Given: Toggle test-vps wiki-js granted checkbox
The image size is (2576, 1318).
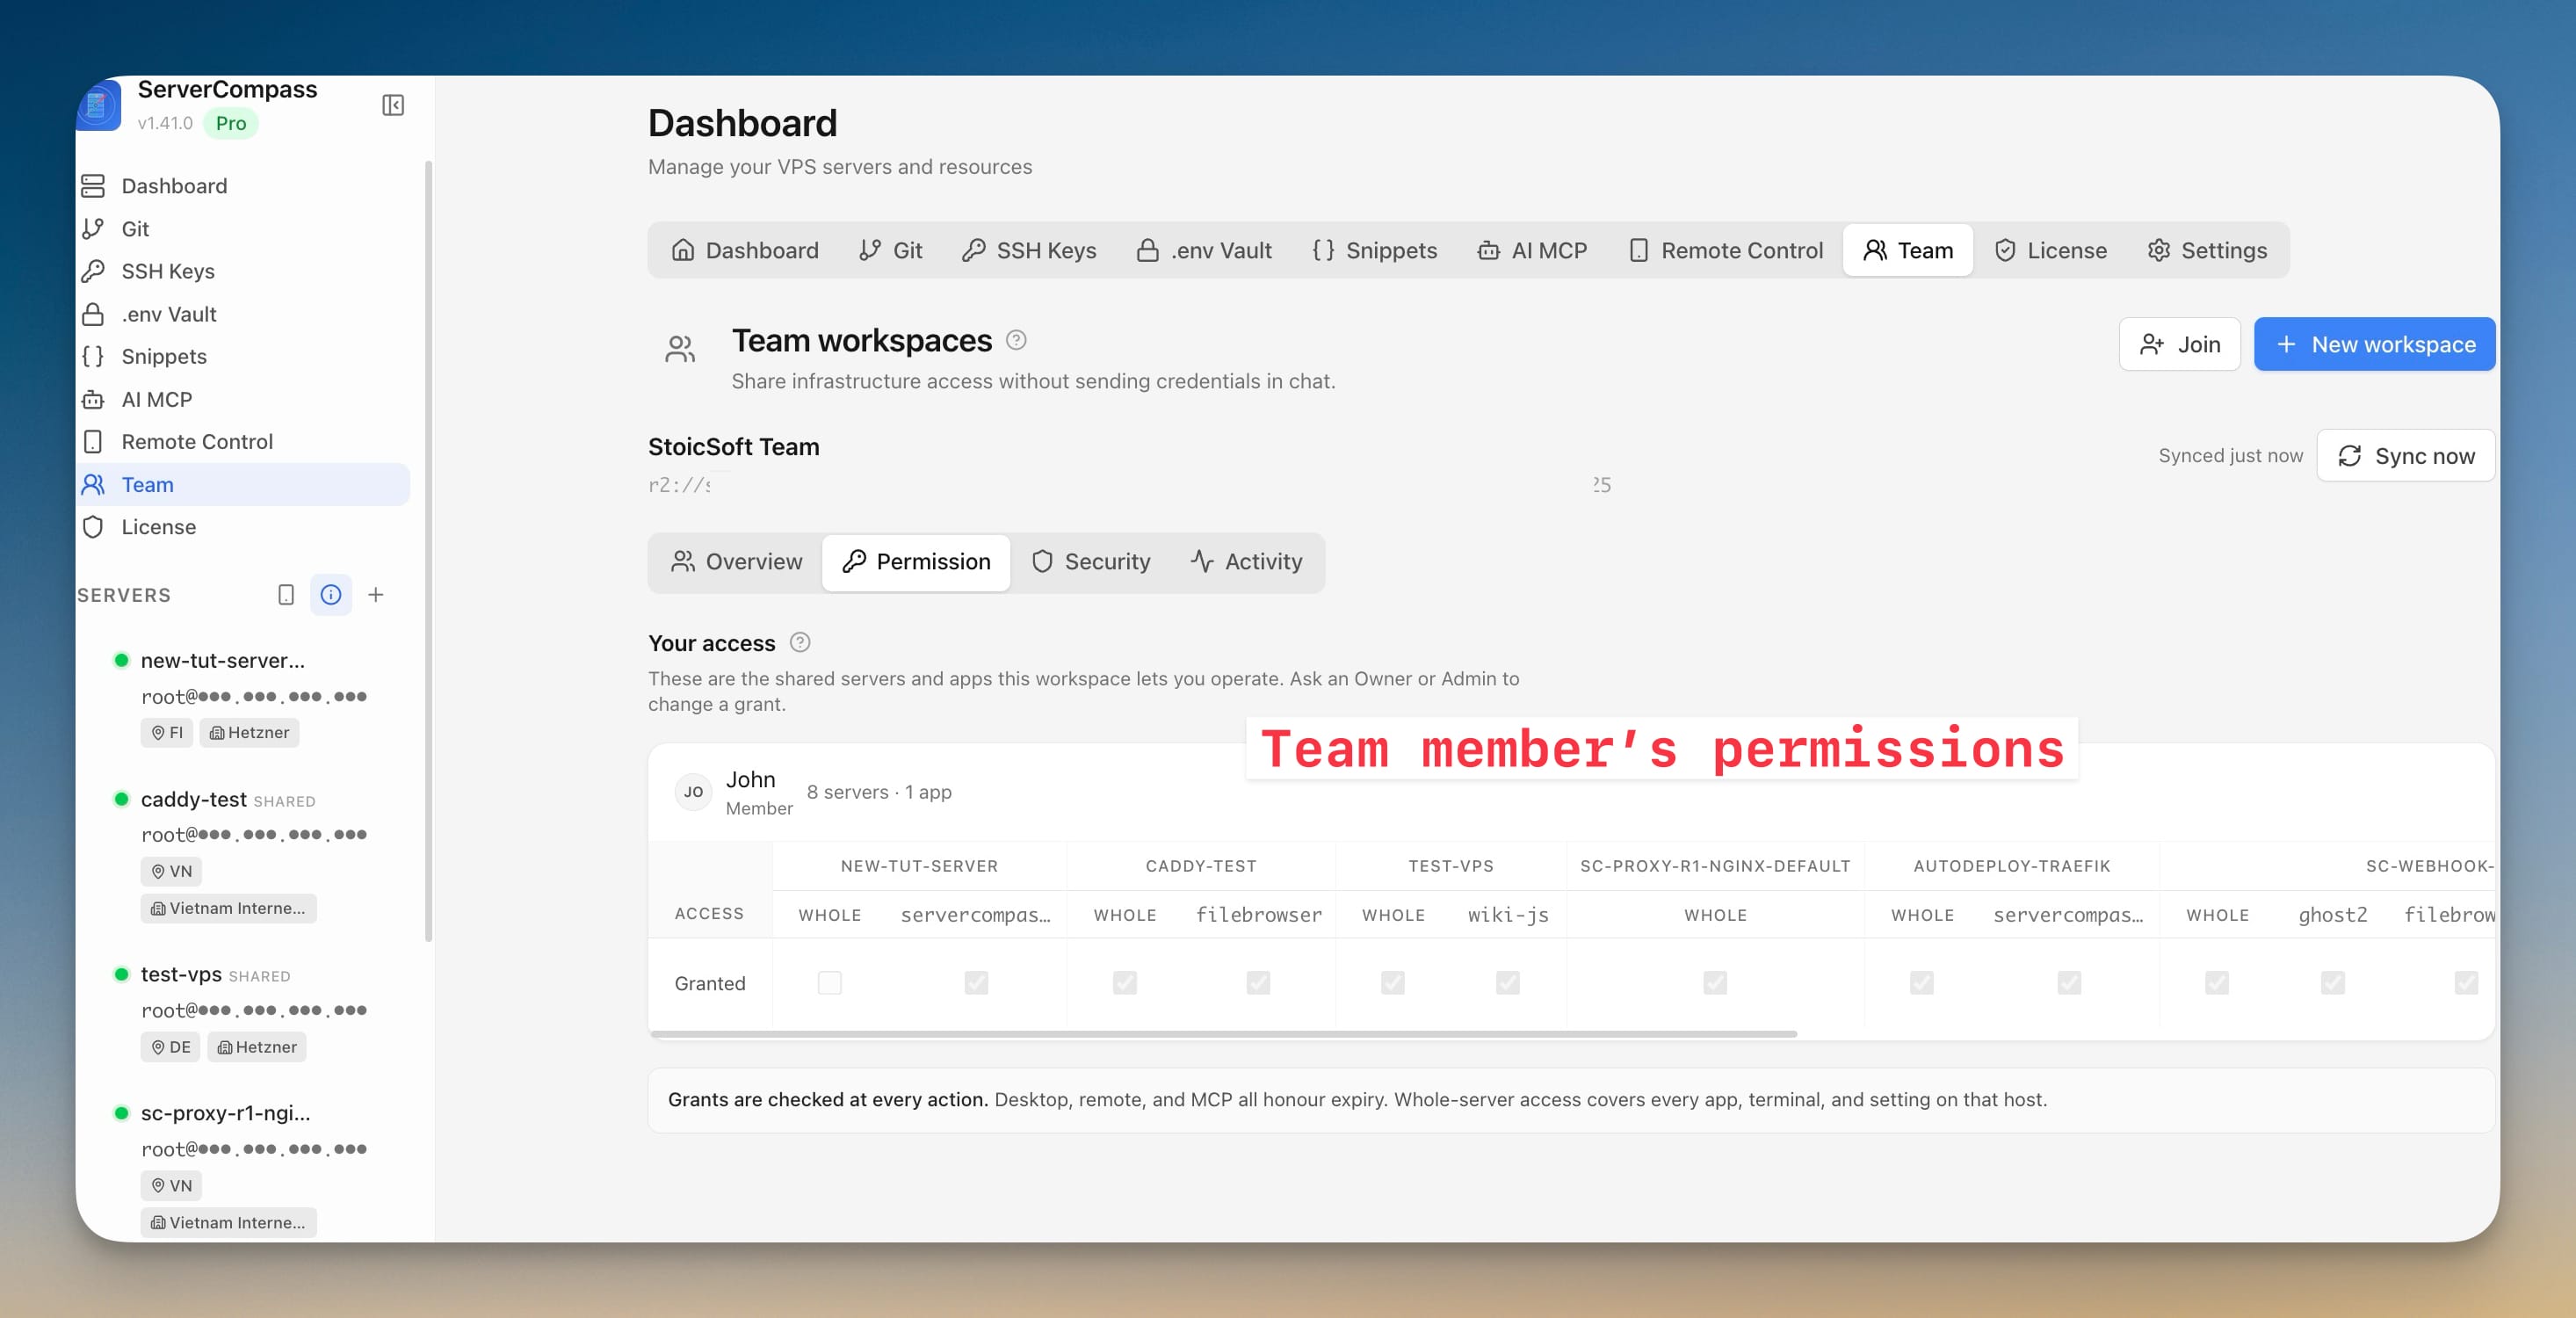Looking at the screenshot, I should (x=1507, y=982).
